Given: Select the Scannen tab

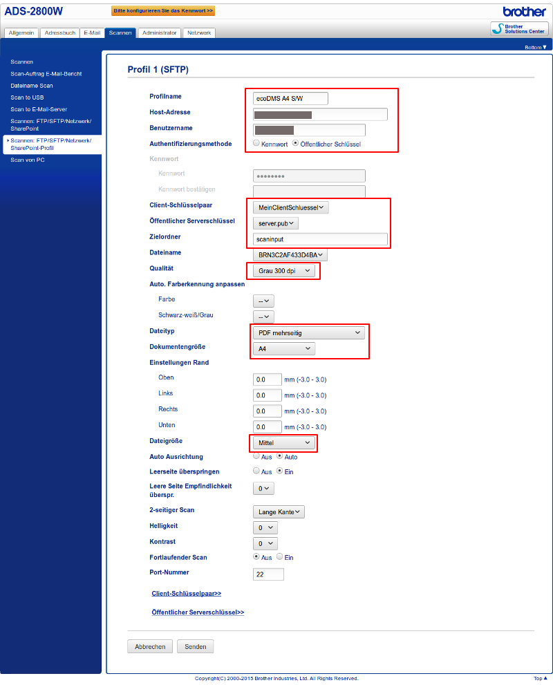Looking at the screenshot, I should (120, 32).
